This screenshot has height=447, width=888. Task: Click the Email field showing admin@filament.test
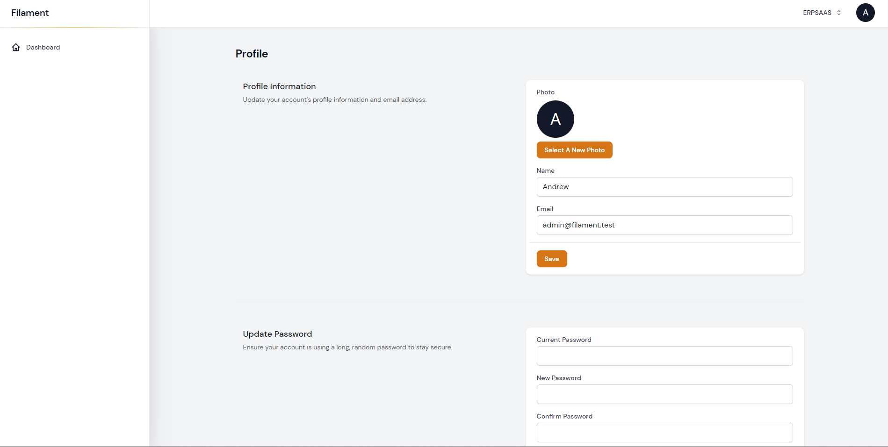[x=664, y=225]
